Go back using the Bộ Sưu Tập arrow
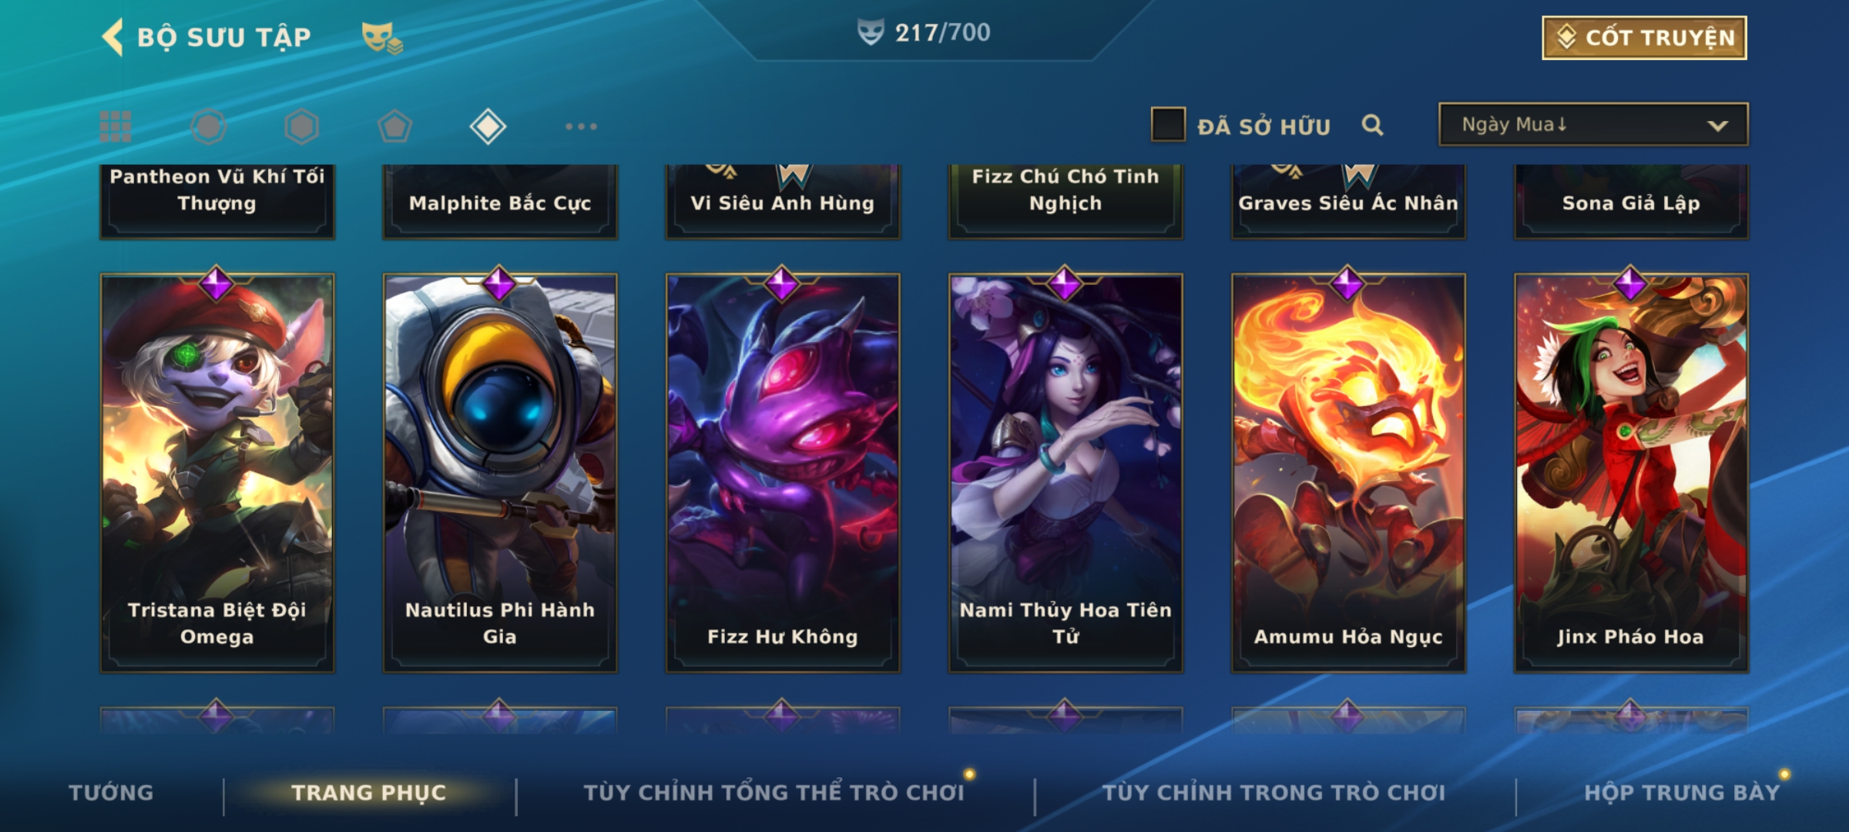Viewport: 1849px width, 832px height. (113, 37)
